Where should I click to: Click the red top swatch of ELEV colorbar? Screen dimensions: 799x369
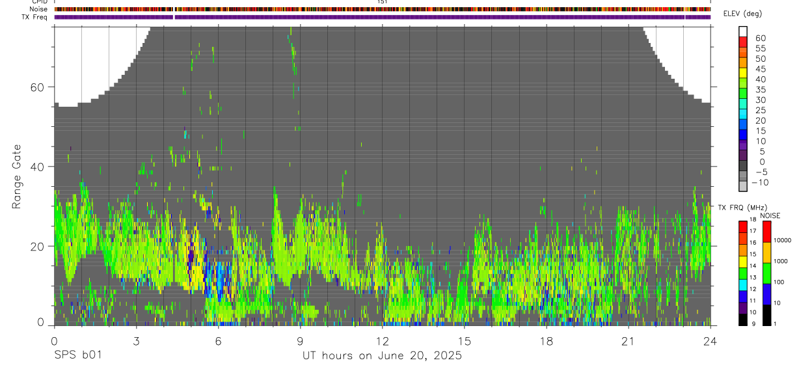click(742, 42)
